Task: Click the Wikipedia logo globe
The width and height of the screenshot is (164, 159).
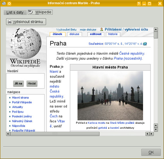Action: tap(25, 43)
